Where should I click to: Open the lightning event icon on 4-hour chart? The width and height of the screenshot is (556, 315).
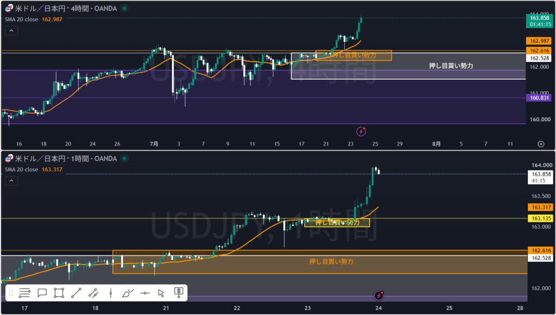[361, 132]
